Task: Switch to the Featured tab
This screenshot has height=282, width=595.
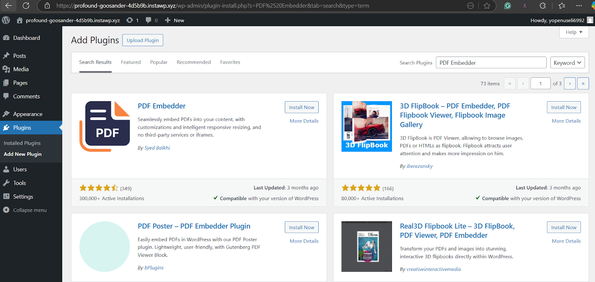Action: (x=131, y=62)
